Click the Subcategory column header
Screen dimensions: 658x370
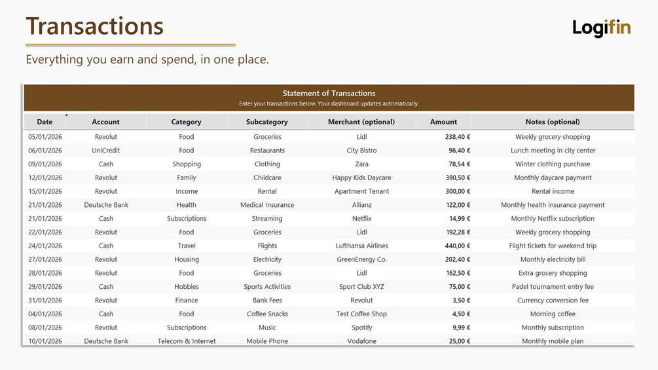click(267, 122)
